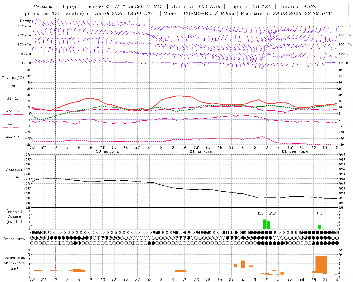Click "500 гПа" in the temperature legend
This screenshot has width=353, height=282.
13,137
